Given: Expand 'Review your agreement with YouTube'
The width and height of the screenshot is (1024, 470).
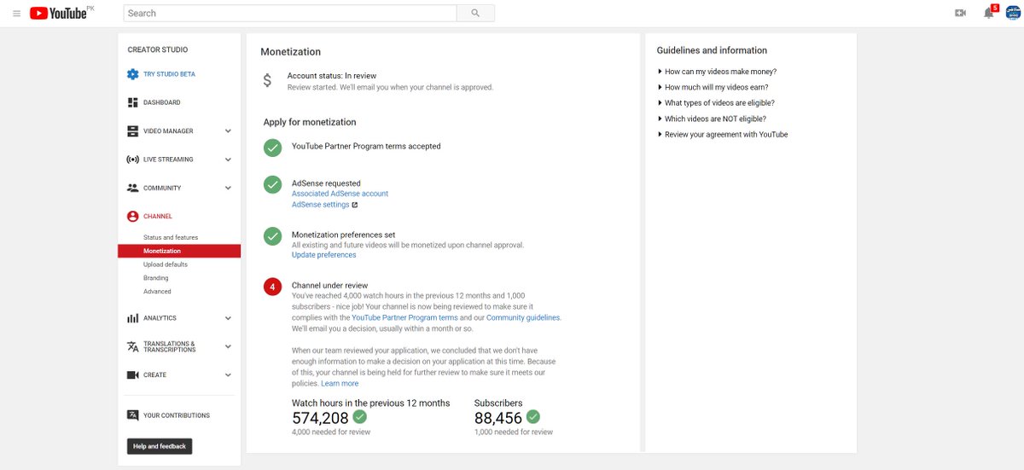Looking at the screenshot, I should point(723,134).
